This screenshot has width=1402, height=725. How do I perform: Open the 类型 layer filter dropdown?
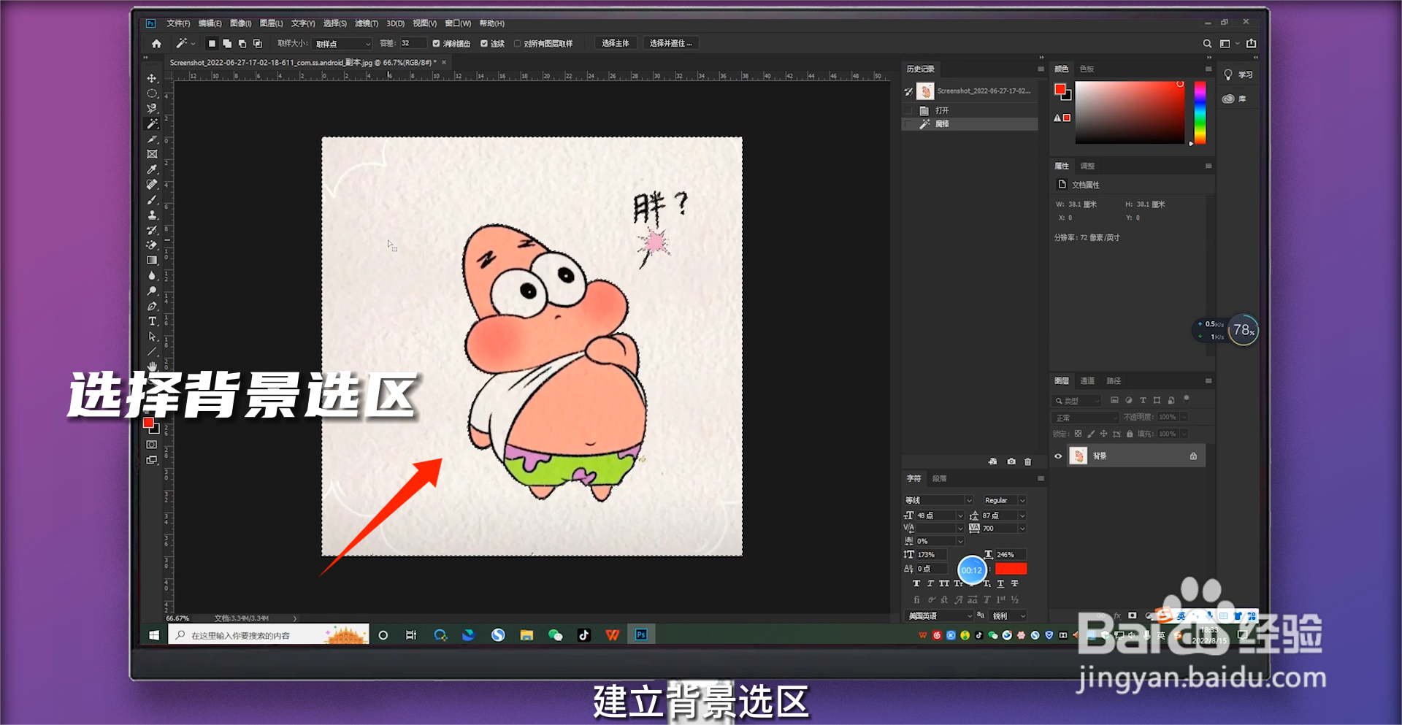point(1077,401)
